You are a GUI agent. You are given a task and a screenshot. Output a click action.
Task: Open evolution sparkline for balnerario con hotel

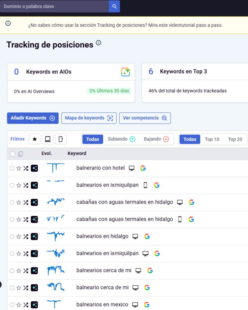click(x=55, y=168)
